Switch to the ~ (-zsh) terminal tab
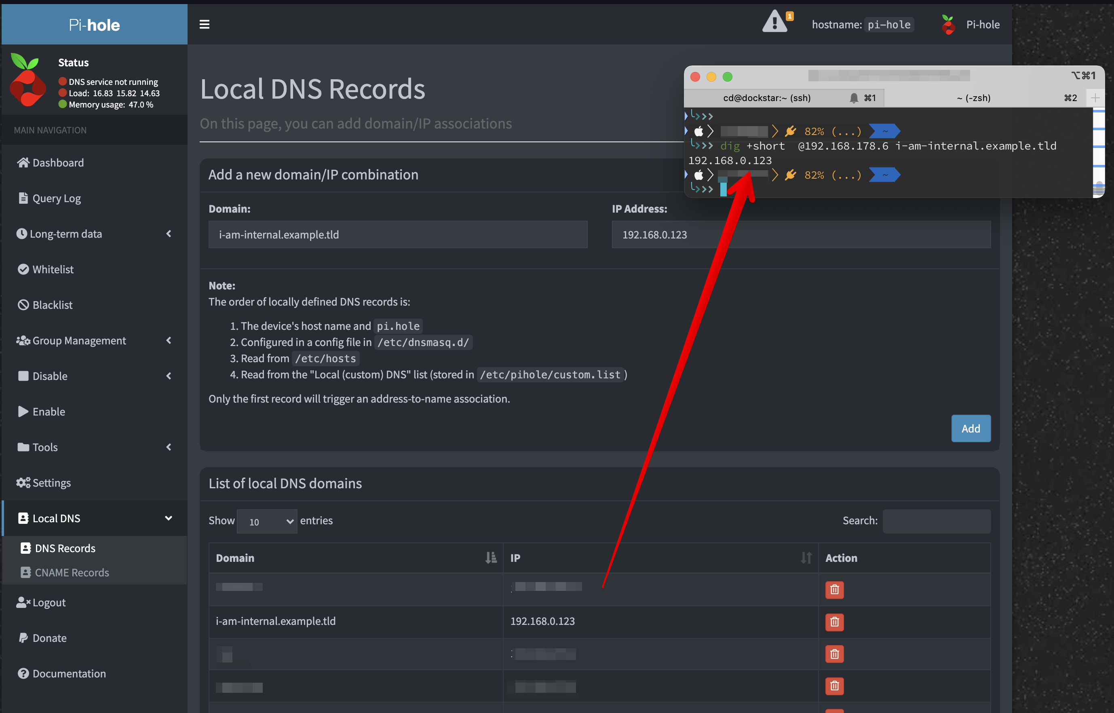 [973, 98]
